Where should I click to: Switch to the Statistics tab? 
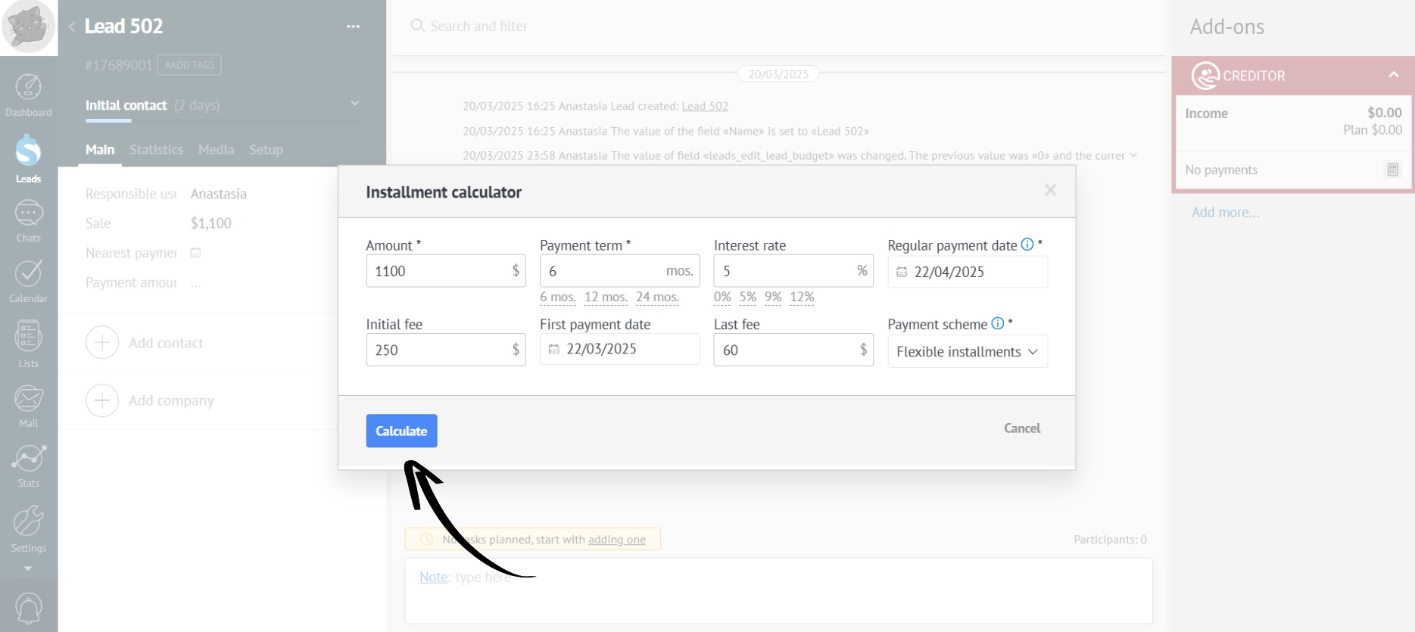(156, 150)
